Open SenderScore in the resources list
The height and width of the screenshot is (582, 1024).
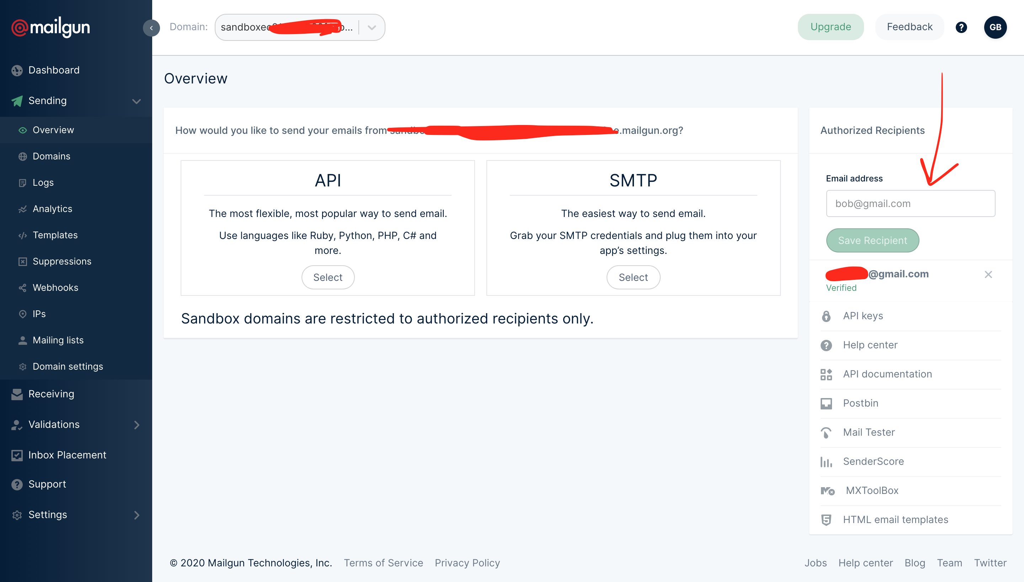873,461
